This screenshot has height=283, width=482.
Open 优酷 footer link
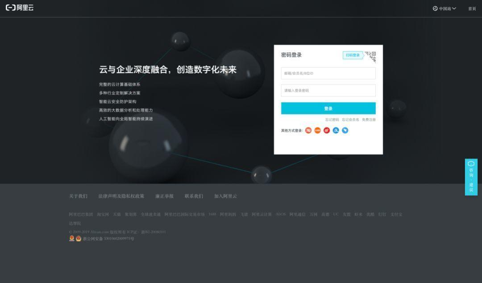point(370,214)
